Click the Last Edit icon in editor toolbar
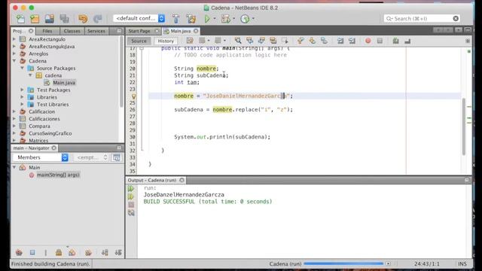 [190, 41]
